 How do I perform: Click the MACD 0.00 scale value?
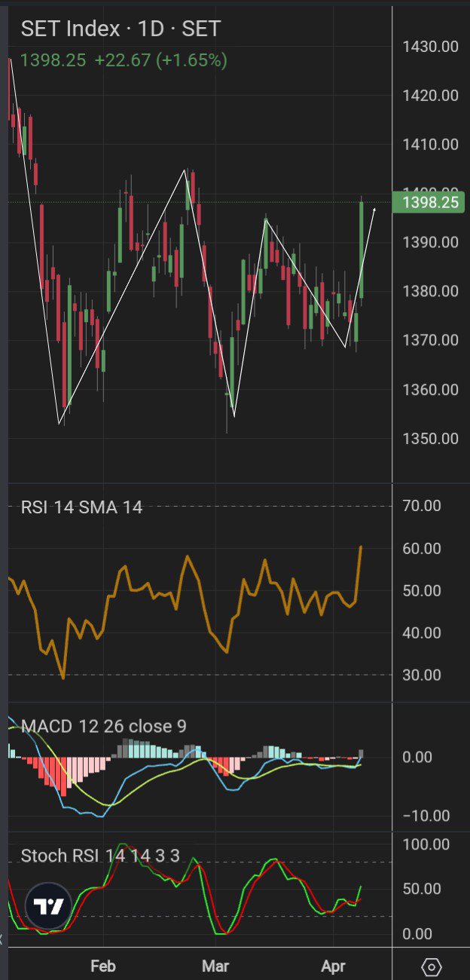pyautogui.click(x=417, y=758)
